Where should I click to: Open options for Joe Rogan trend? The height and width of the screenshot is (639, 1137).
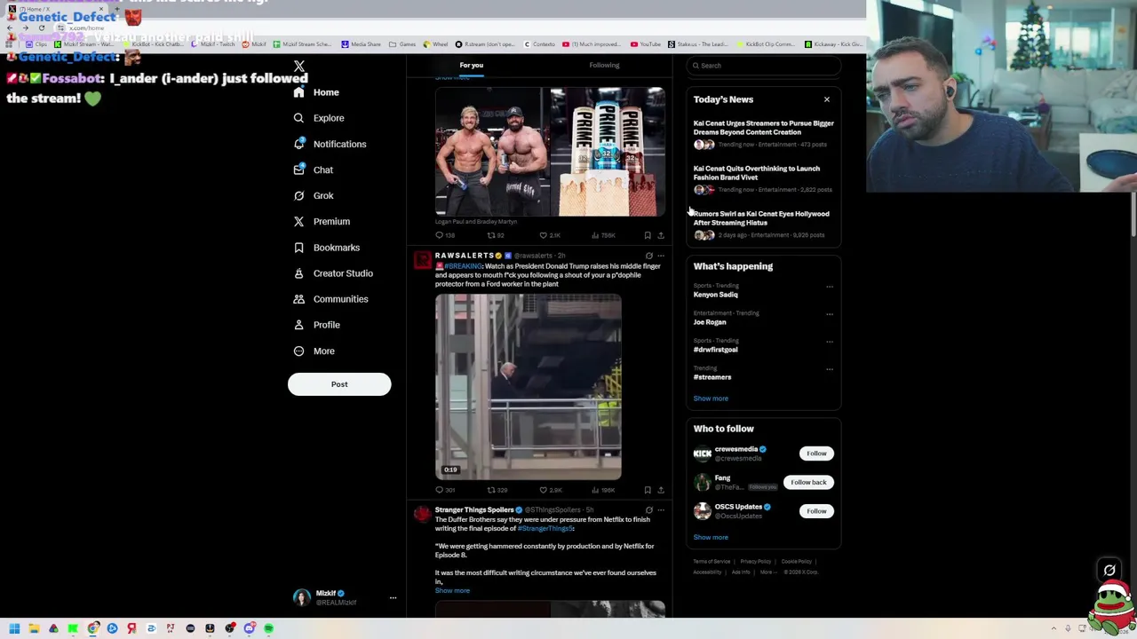[830, 314]
